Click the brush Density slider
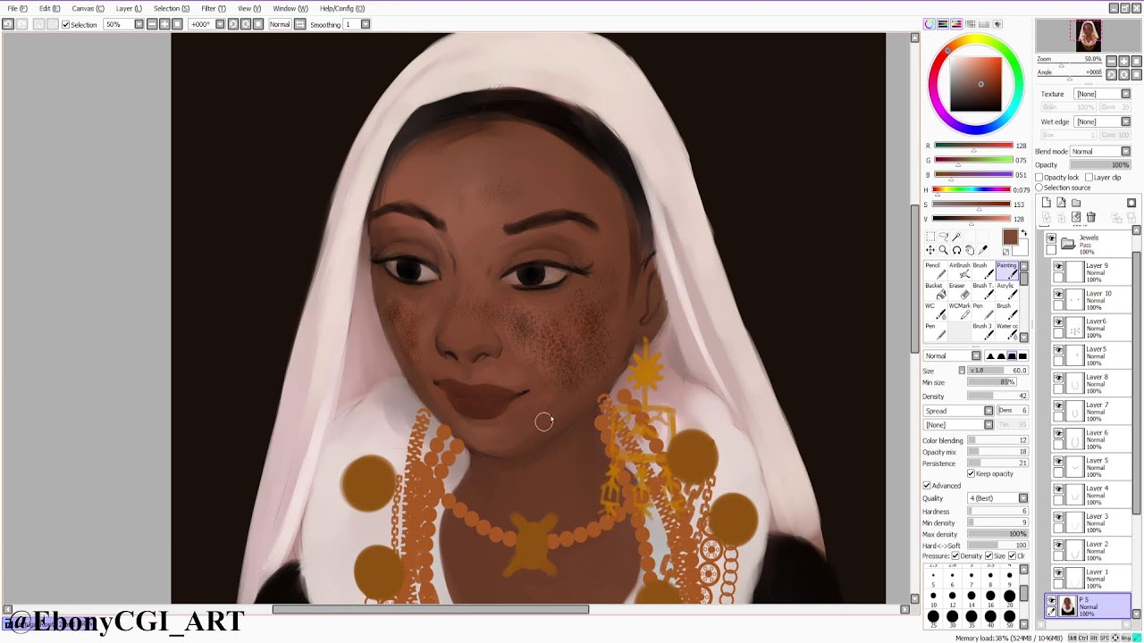 (x=997, y=396)
